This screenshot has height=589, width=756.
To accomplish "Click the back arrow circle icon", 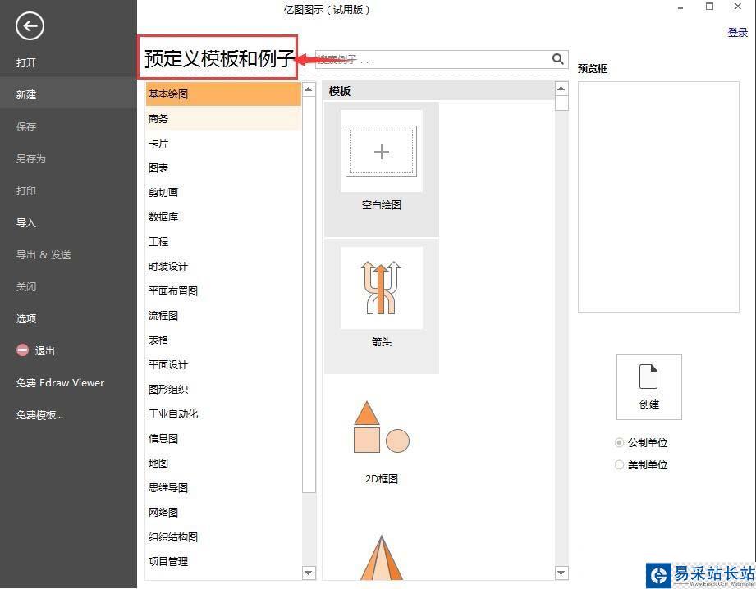I will point(30,25).
